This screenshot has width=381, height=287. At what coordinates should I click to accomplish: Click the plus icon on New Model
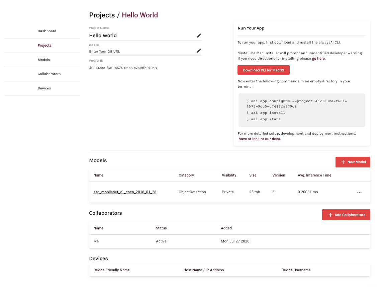343,162
